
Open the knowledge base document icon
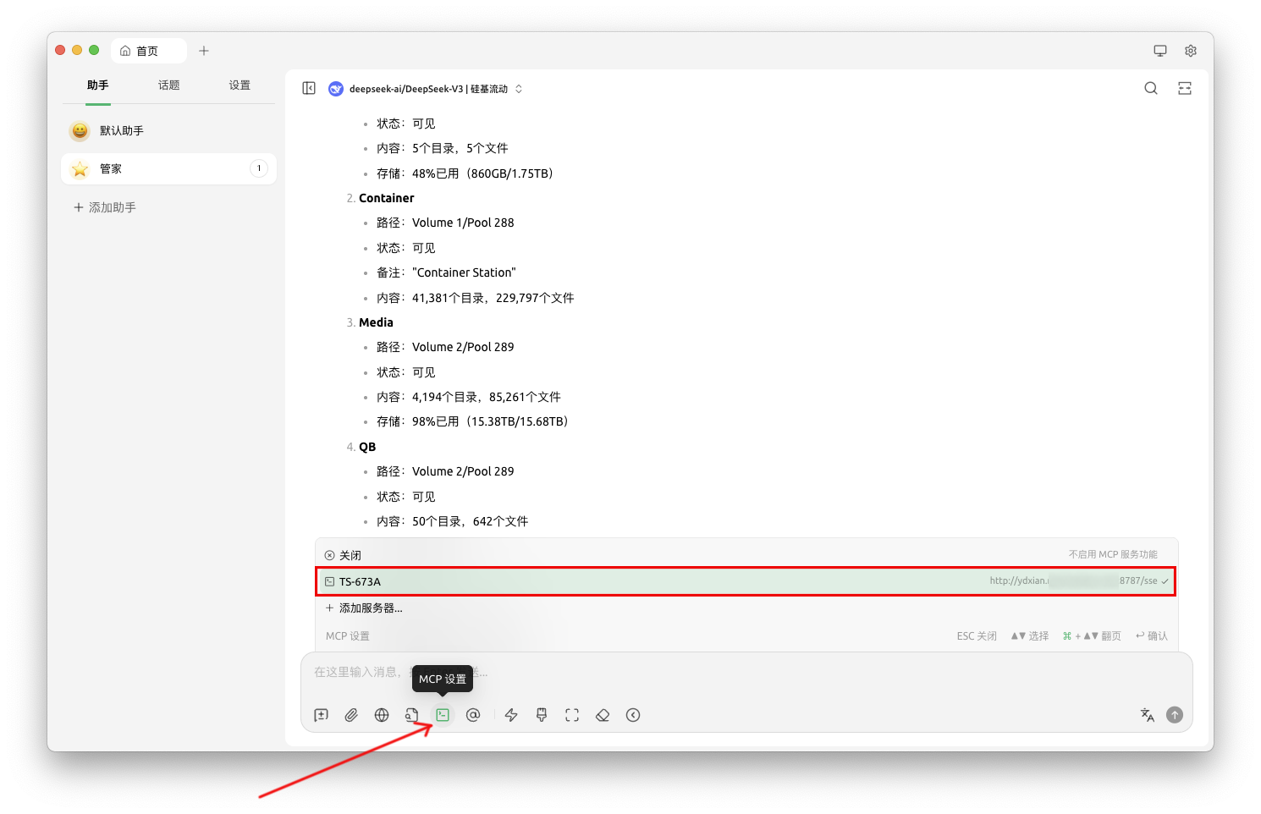click(x=412, y=715)
